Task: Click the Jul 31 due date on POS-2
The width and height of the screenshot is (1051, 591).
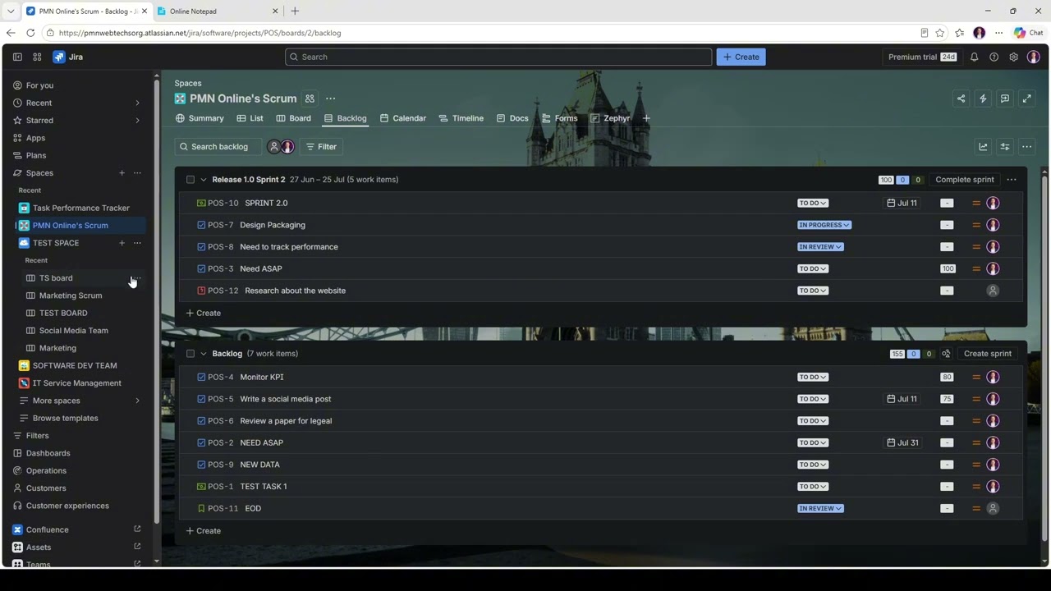Action: click(x=902, y=443)
